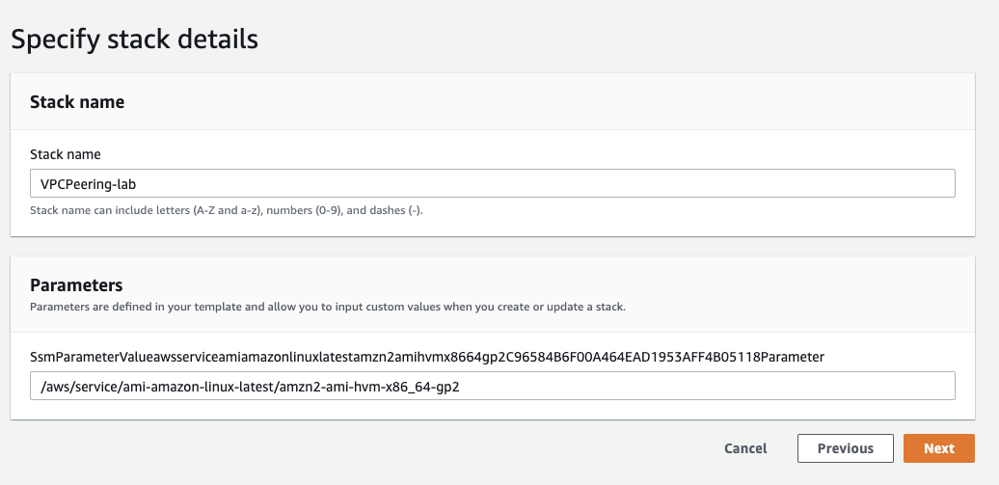Click the "(A-Z and a-z)" hint portion
The image size is (999, 485).
coord(228,210)
